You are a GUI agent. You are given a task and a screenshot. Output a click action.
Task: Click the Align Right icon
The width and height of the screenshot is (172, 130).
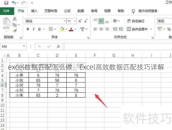(x=107, y=29)
